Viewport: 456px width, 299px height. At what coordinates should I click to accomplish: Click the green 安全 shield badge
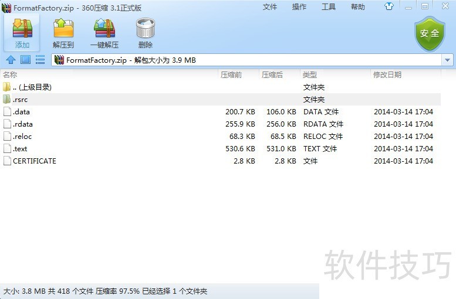point(430,33)
